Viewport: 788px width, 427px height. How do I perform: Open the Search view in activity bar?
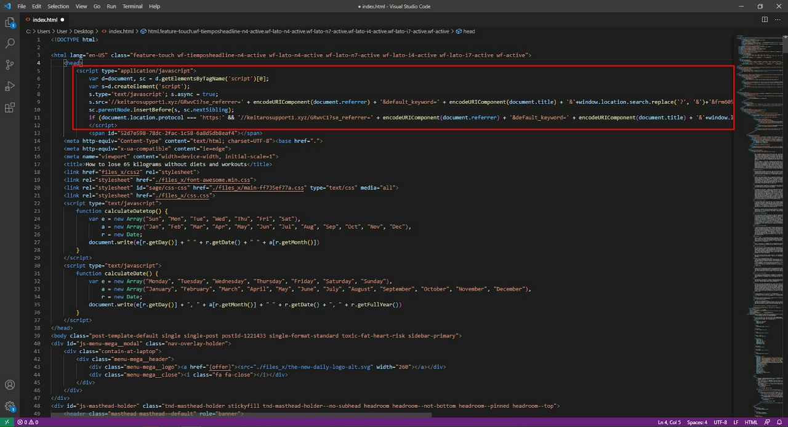[10, 44]
